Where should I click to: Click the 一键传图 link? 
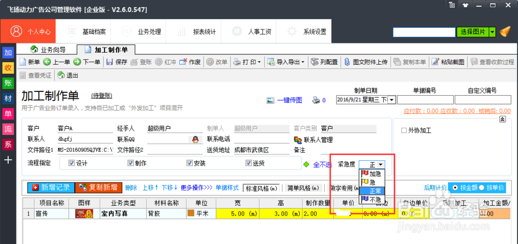tap(290, 100)
